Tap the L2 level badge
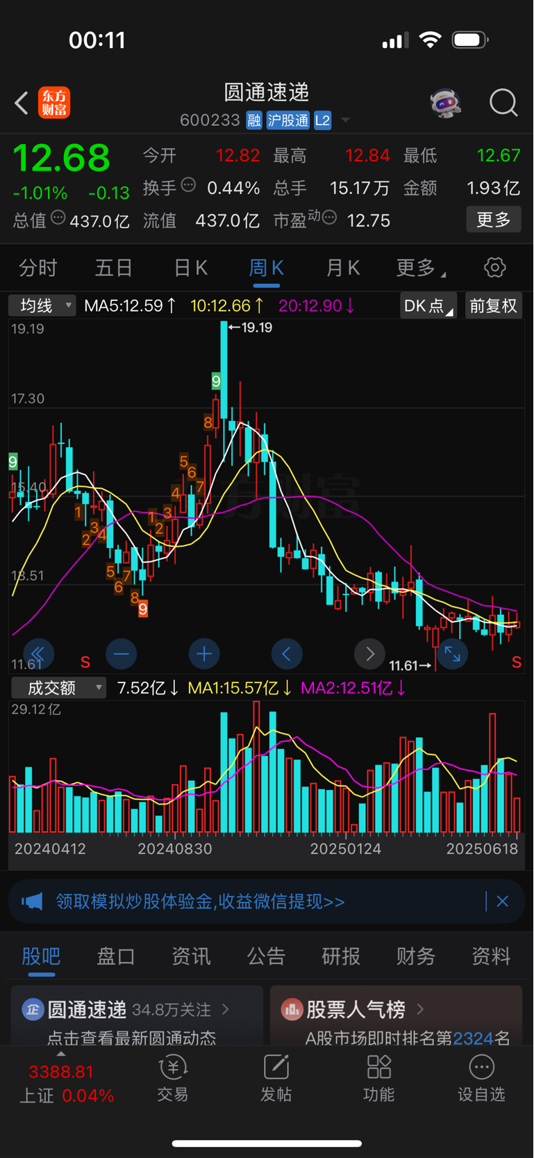This screenshot has height=1158, width=534. click(323, 120)
